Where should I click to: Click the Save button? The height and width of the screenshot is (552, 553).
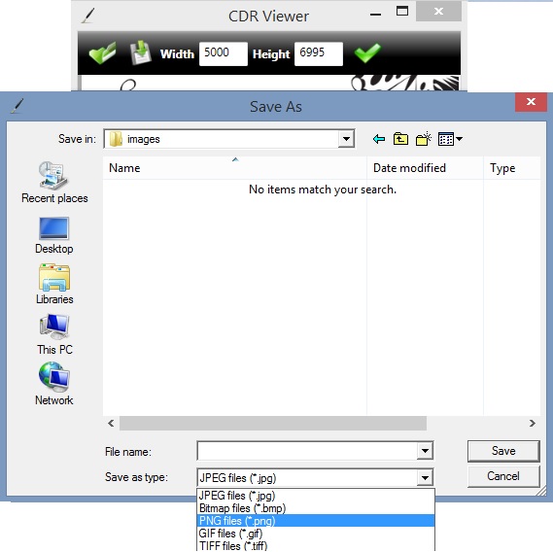(503, 451)
